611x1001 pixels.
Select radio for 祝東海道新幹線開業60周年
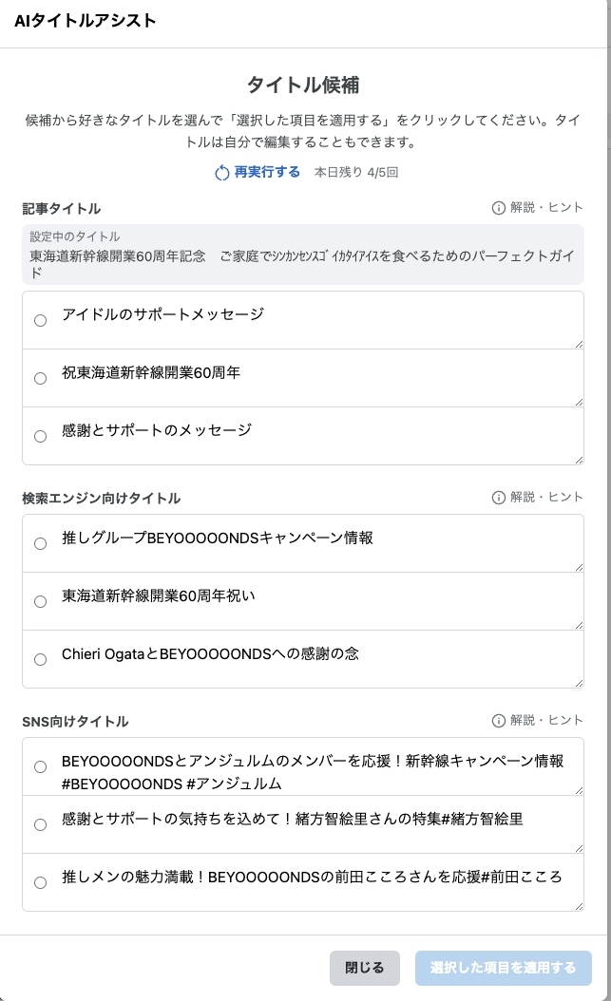point(40,379)
